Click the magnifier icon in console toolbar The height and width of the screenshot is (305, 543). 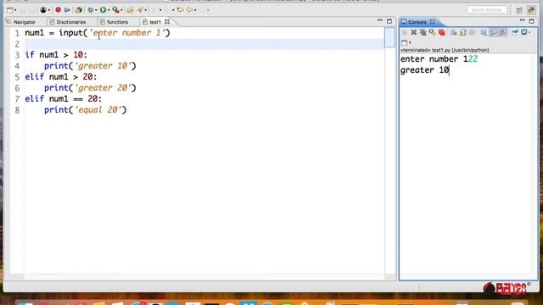click(x=432, y=32)
